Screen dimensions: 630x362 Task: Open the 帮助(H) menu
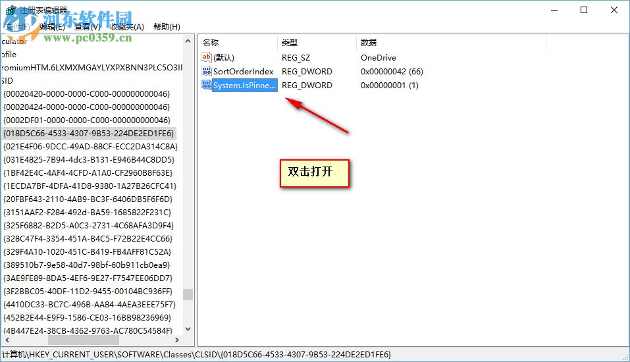[x=167, y=27]
